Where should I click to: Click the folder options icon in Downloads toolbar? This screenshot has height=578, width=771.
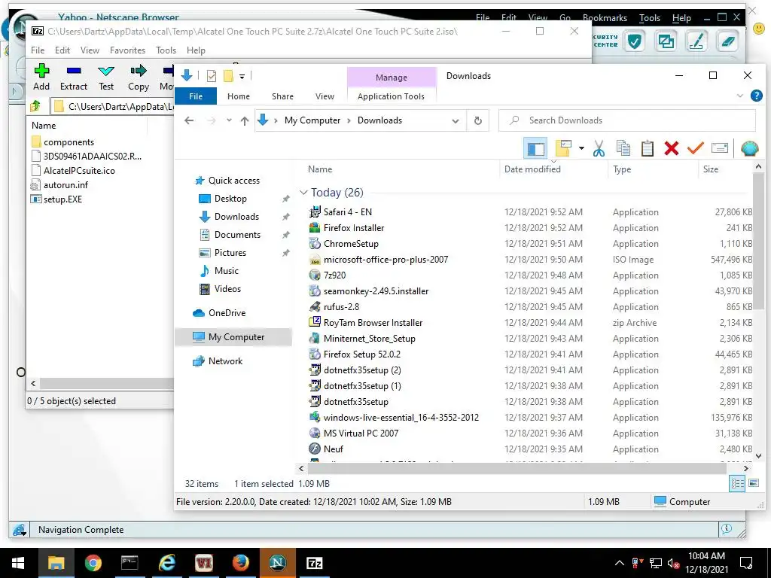563,148
